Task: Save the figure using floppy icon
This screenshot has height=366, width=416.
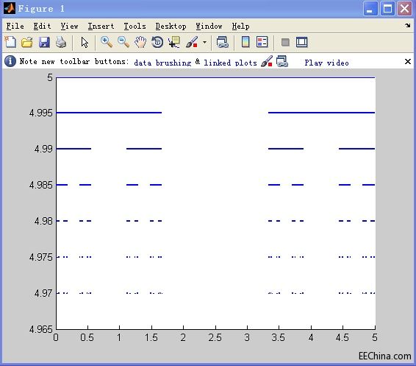Action: [44, 42]
